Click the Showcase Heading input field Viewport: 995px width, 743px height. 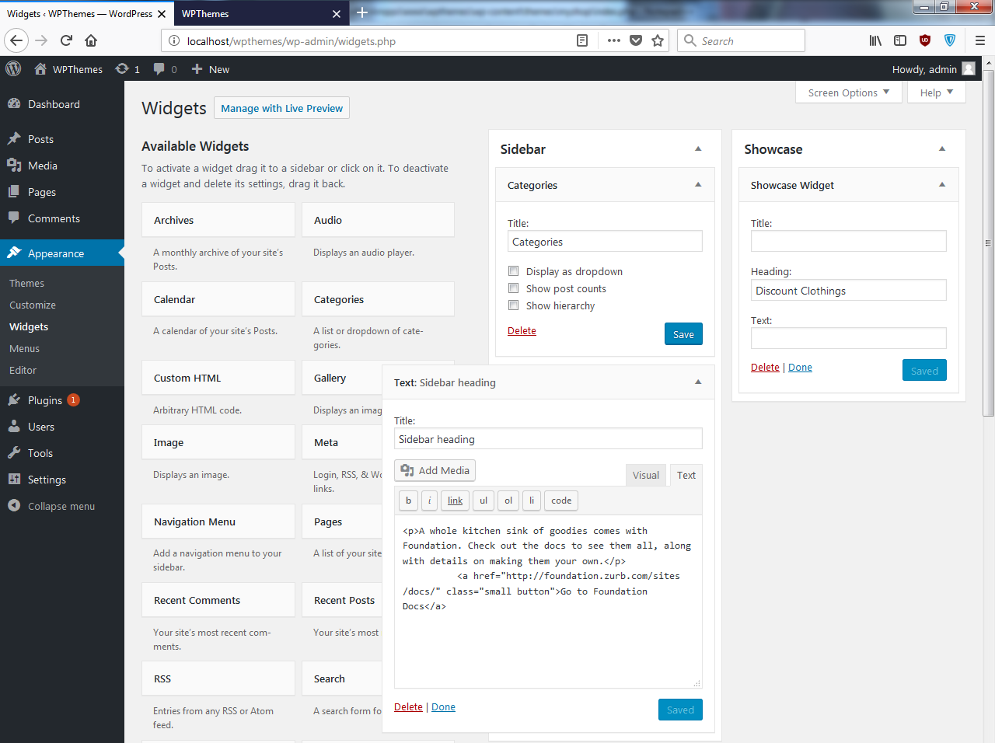tap(849, 290)
